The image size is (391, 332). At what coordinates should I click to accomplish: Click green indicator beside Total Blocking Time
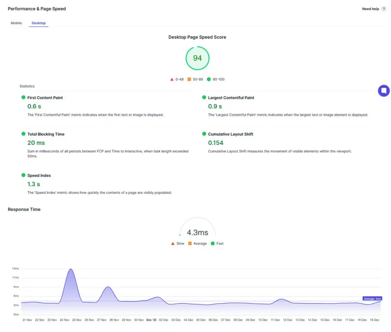point(24,134)
